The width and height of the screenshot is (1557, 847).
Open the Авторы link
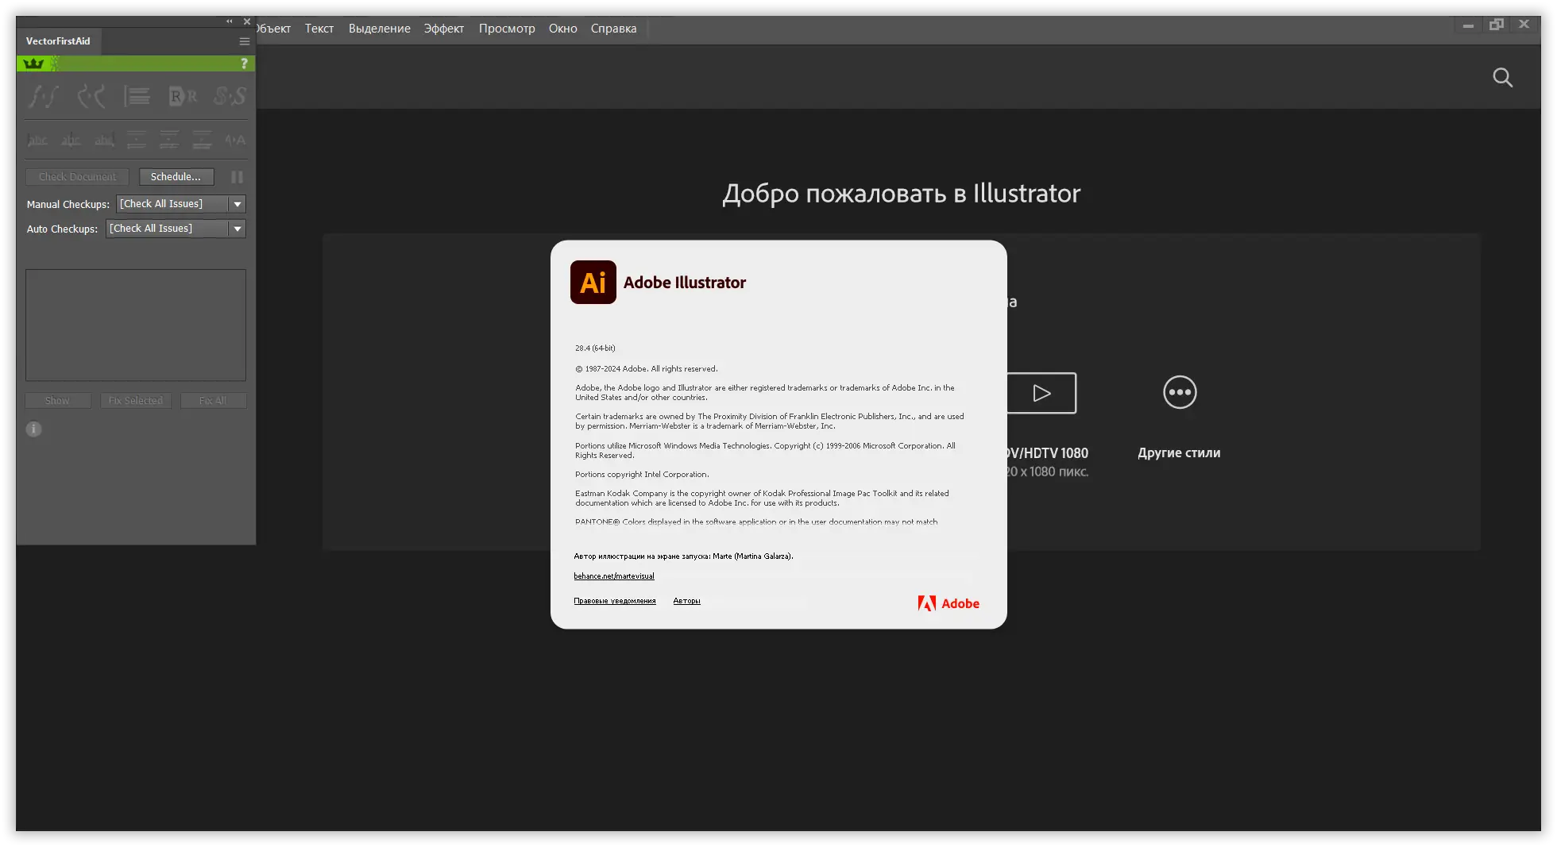click(x=686, y=601)
